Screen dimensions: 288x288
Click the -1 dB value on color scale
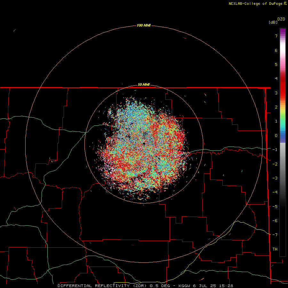pos(275,150)
